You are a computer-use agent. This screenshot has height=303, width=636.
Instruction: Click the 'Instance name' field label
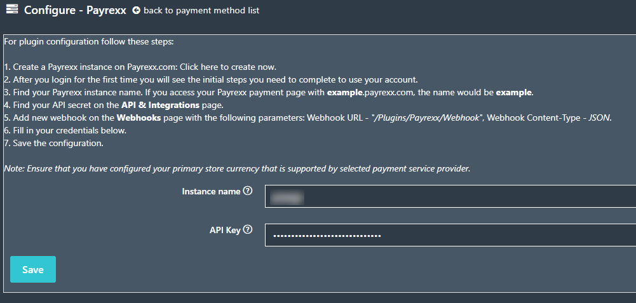[x=212, y=191]
